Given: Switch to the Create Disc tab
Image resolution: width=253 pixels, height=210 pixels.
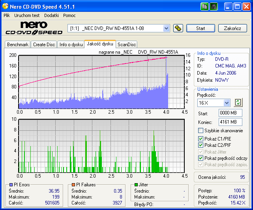Looking at the screenshot, I should pos(44,45).
